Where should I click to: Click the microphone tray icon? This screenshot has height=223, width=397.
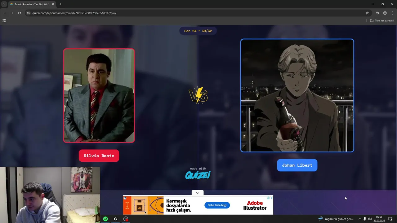point(365,219)
